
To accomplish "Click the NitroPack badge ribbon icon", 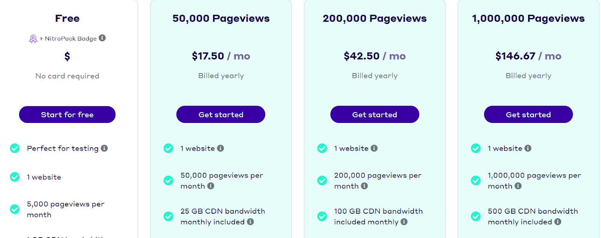I will (33, 39).
